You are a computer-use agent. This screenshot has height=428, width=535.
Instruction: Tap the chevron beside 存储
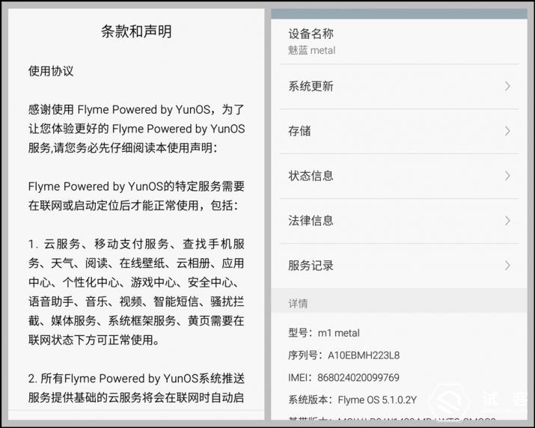pos(507,131)
